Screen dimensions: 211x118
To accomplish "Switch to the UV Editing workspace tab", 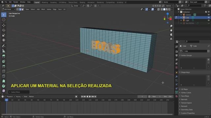I will coord(62,2).
